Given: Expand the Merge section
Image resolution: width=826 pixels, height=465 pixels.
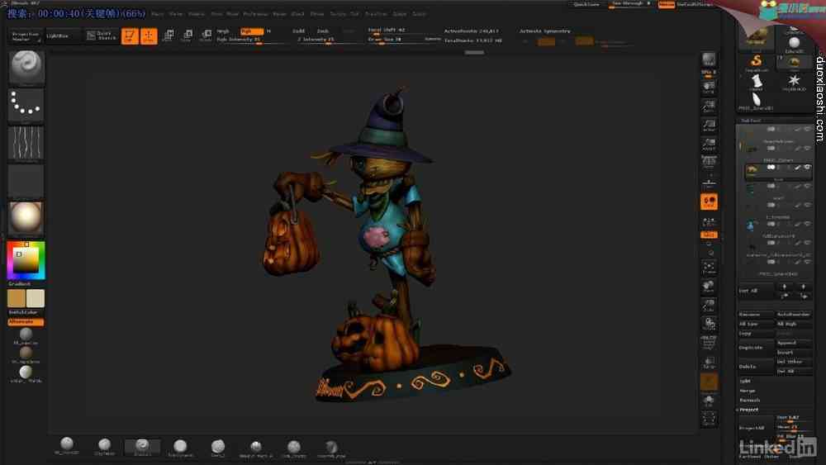Looking at the screenshot, I should point(748,391).
